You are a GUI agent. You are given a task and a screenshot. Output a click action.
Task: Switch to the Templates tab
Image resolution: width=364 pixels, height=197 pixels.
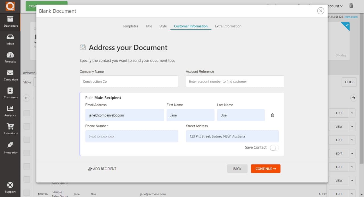click(130, 26)
